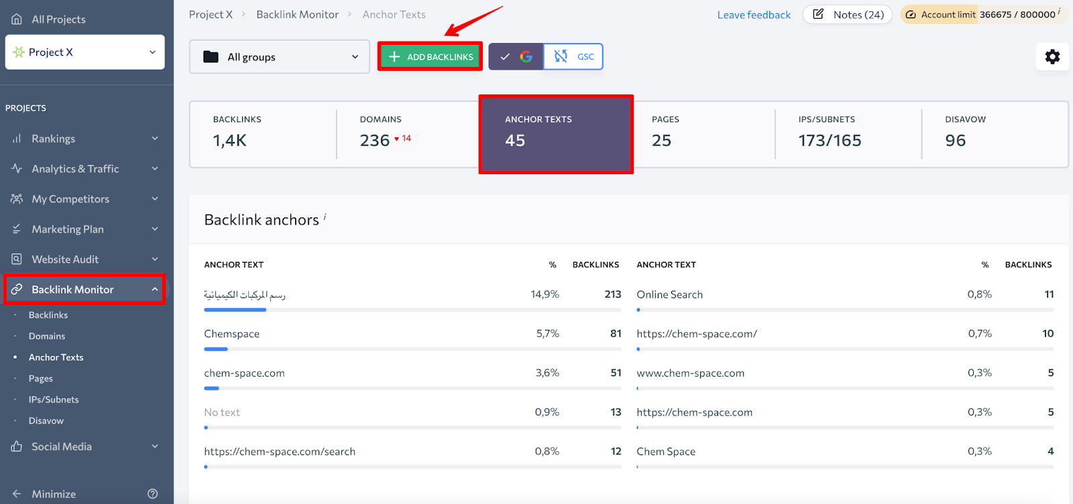Image resolution: width=1073 pixels, height=504 pixels.
Task: Click the Social Media thumbs-up icon
Action: point(17,446)
